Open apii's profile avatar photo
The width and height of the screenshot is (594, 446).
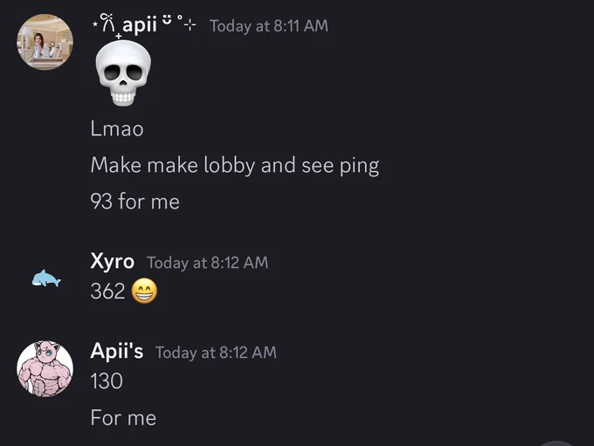[x=45, y=42]
